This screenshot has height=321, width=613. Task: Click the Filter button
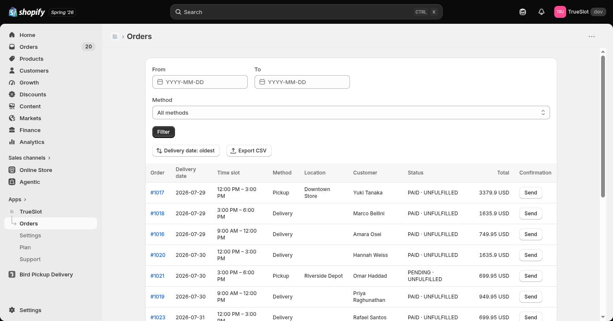pyautogui.click(x=163, y=132)
